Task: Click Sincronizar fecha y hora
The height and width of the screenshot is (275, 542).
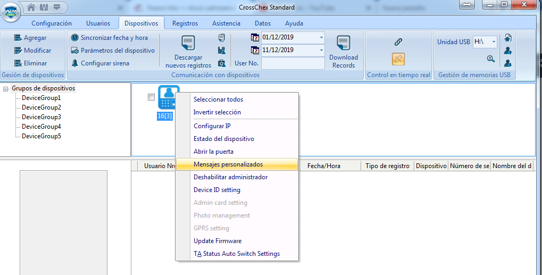Action: tap(109, 38)
